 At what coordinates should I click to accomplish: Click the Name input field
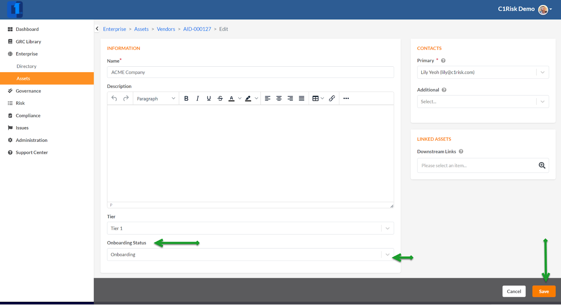pos(250,72)
